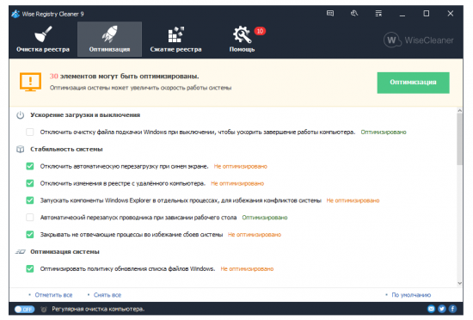Close the Wise Registry Cleaner window

[451, 14]
